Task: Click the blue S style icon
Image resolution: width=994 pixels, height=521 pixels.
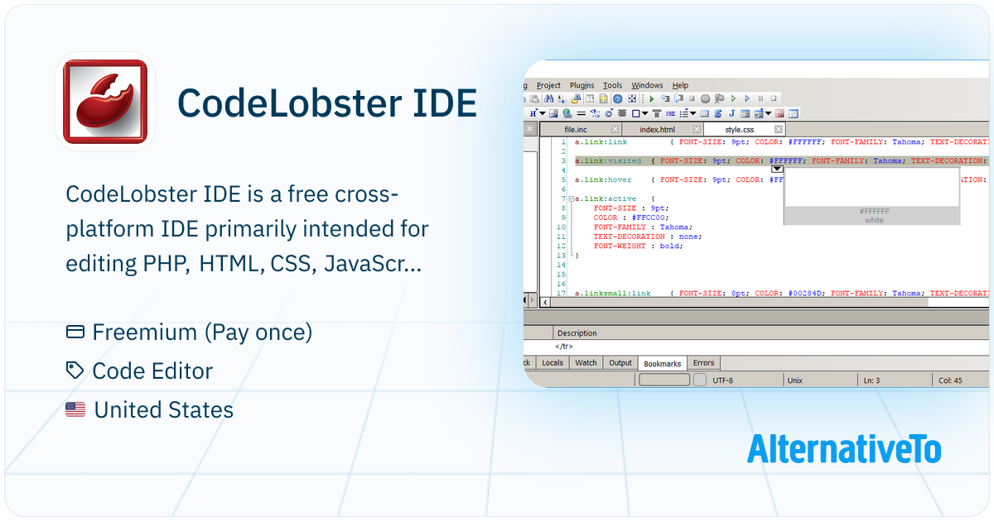Action: (x=717, y=113)
